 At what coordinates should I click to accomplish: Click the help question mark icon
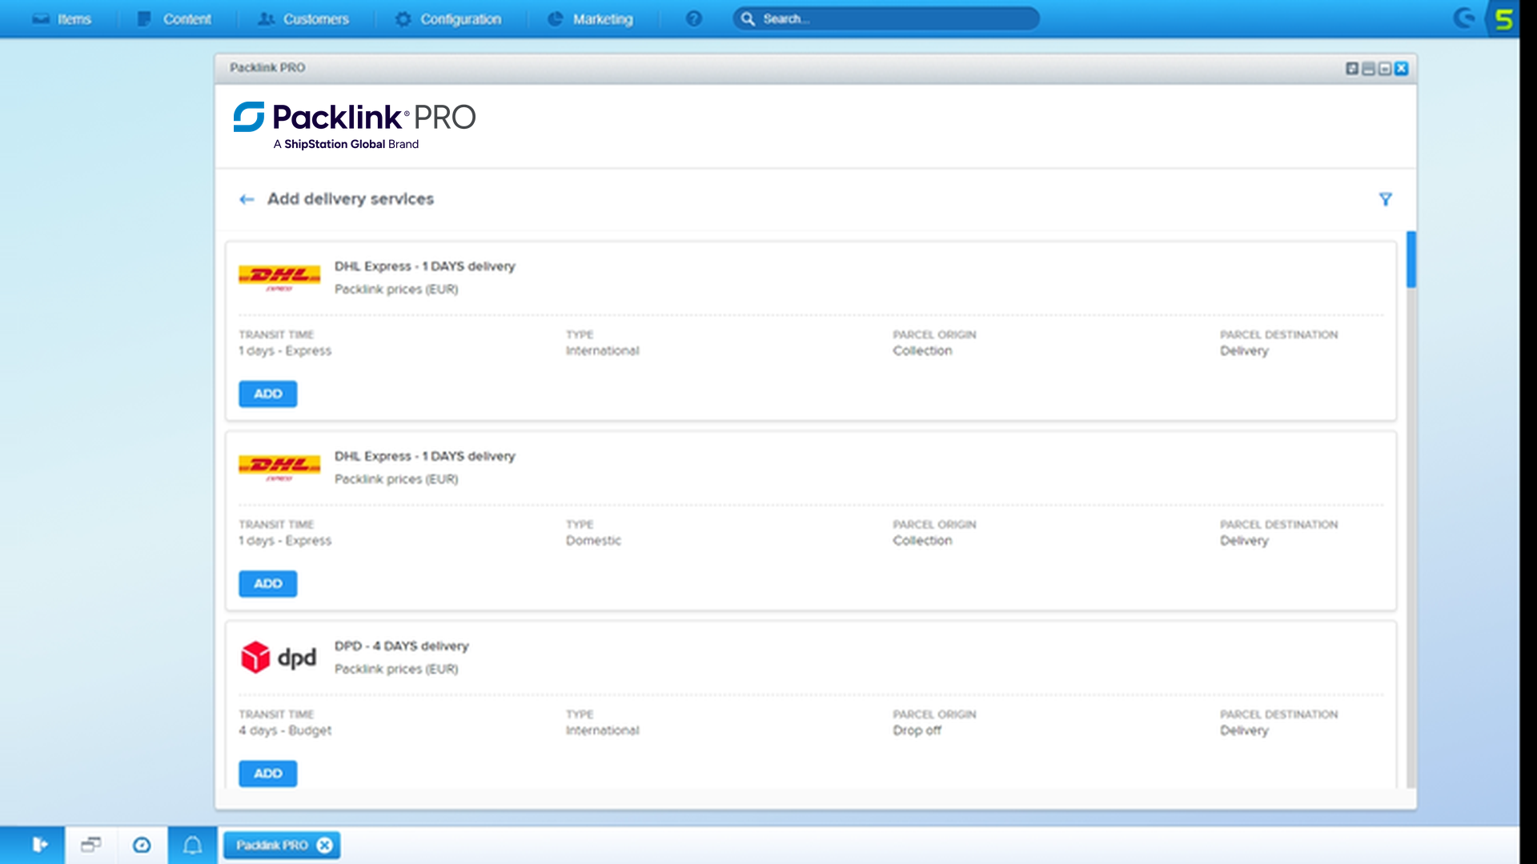pos(694,19)
